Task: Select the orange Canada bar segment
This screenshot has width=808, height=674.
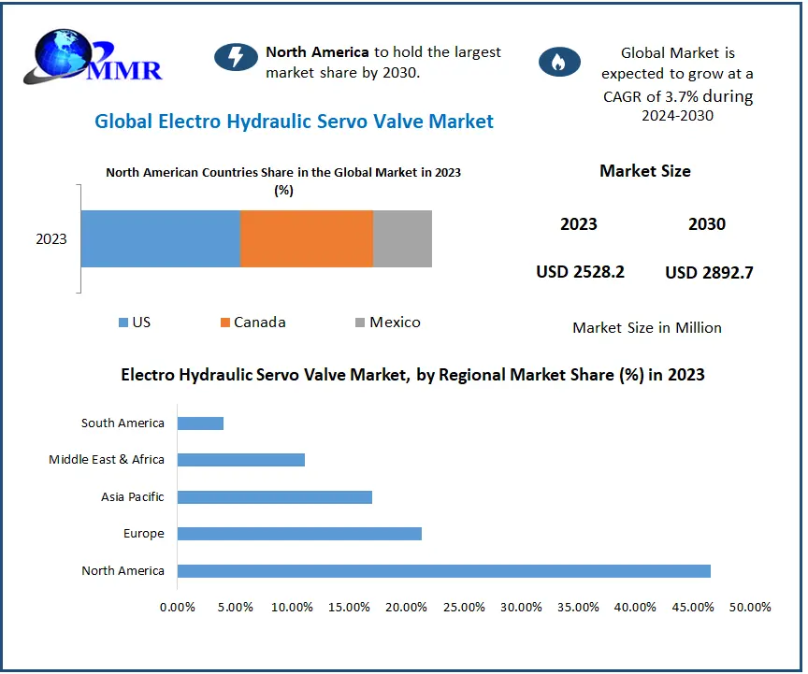Action: pos(307,238)
